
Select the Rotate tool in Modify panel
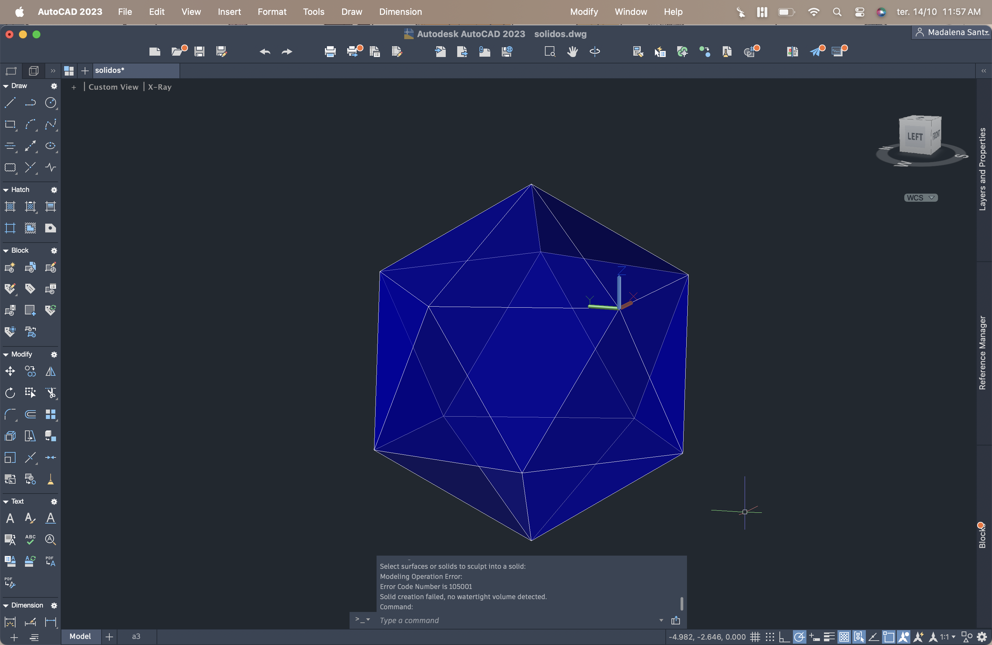10,393
